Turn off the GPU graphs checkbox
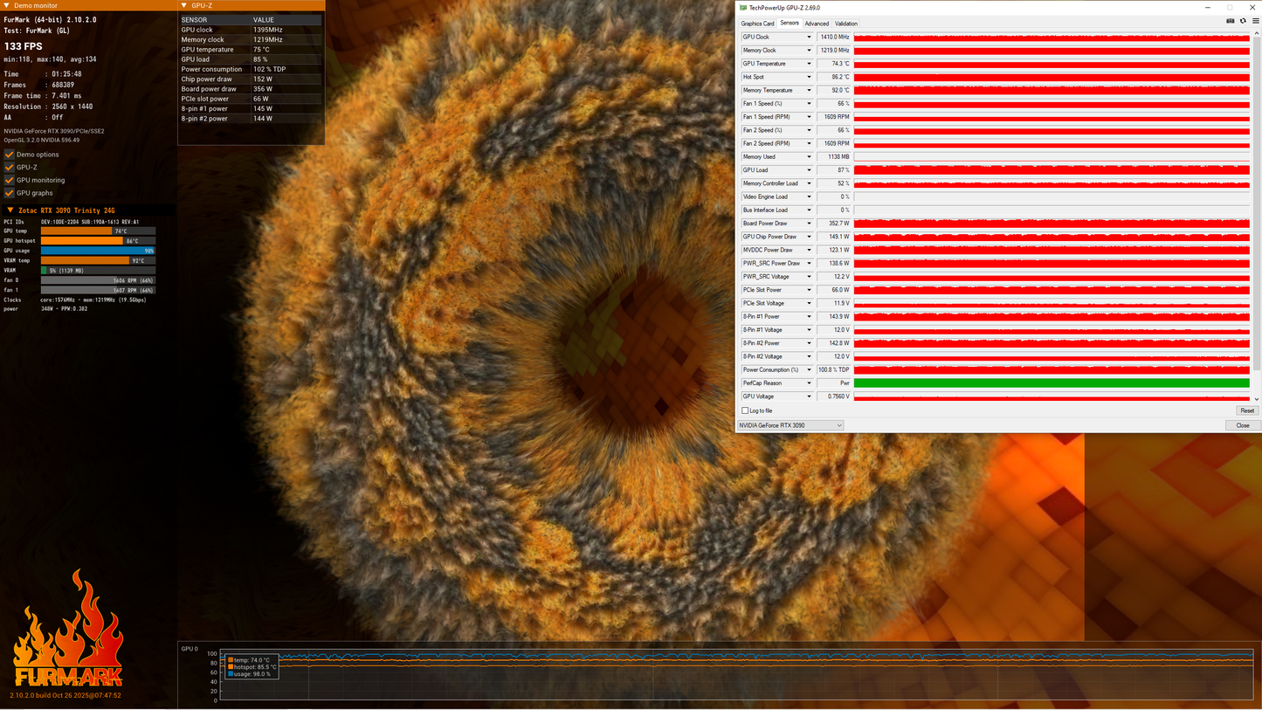Screen dimensions: 1262x710 click(10, 193)
